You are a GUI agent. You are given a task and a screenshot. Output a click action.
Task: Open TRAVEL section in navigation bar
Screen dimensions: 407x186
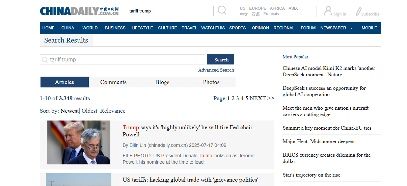pos(189,28)
